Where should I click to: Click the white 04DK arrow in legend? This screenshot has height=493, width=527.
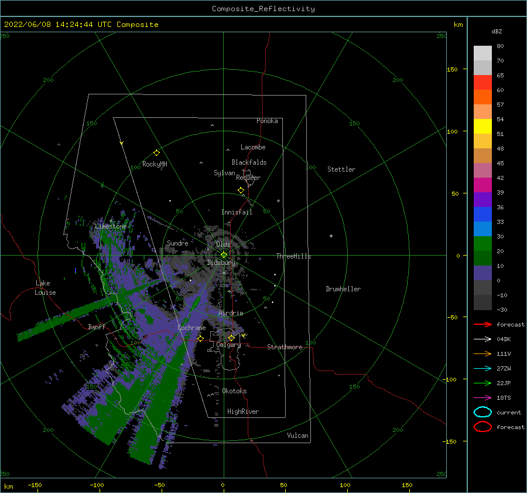pyautogui.click(x=482, y=339)
